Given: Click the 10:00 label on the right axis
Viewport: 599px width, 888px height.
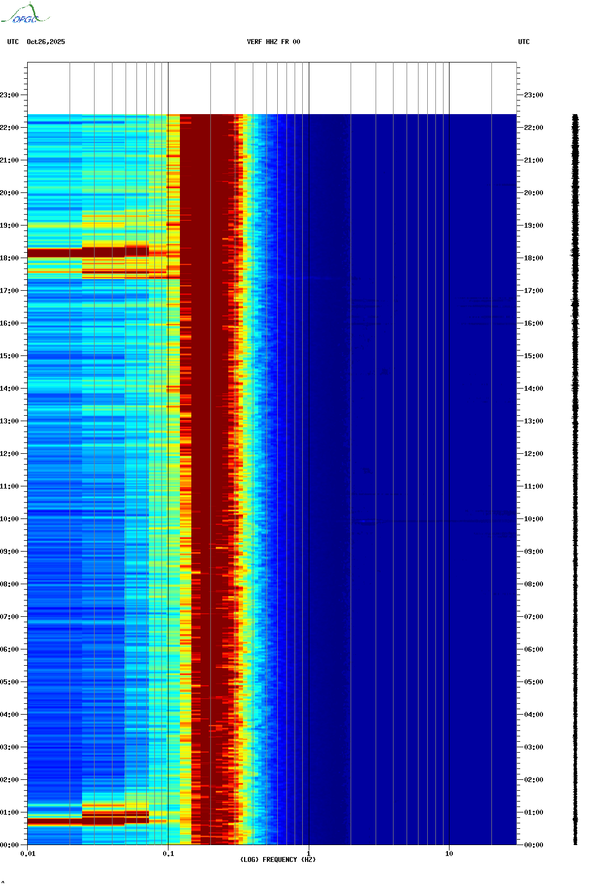Looking at the screenshot, I should [x=534, y=519].
